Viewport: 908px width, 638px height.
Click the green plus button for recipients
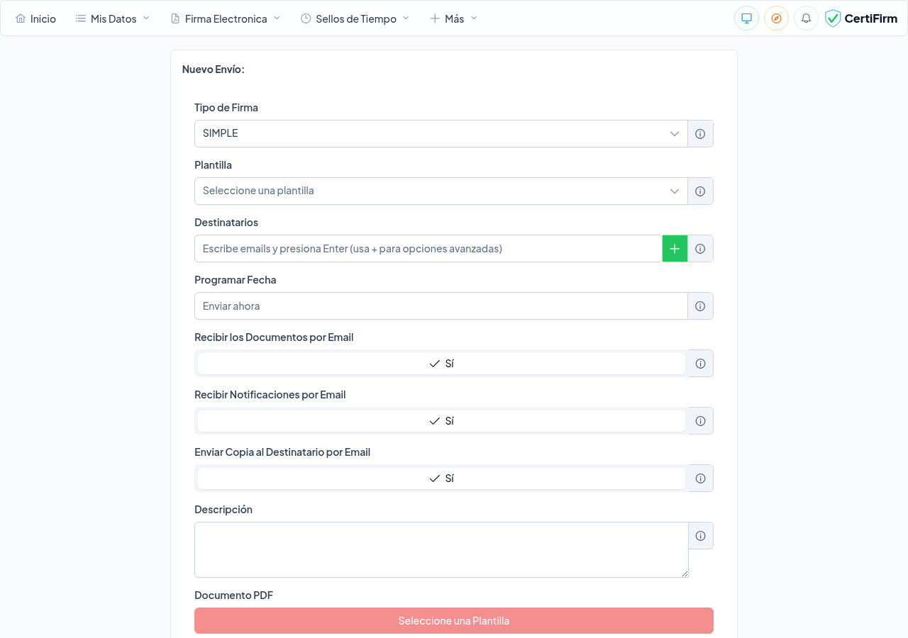tap(675, 249)
